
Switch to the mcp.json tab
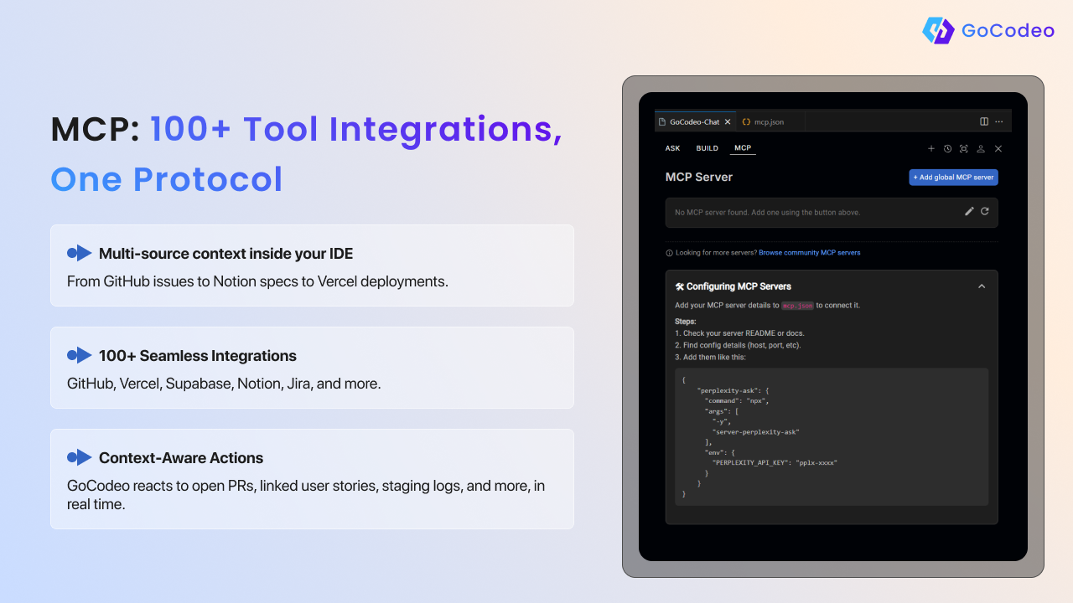(769, 121)
